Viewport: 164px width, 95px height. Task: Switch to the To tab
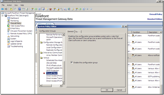(78, 32)
